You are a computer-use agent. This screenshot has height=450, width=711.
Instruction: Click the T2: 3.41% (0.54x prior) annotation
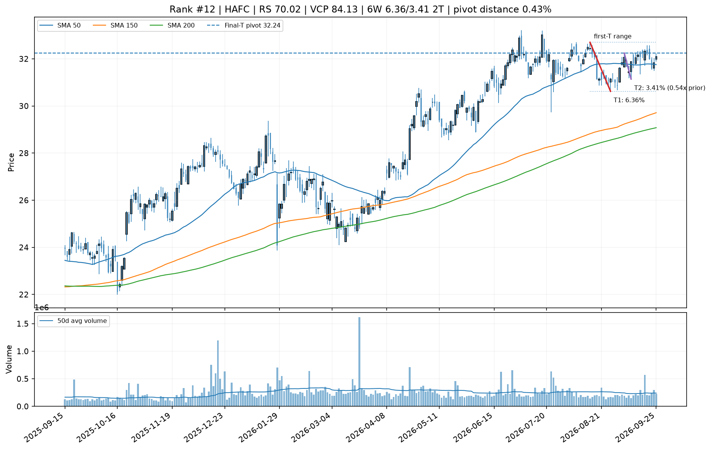click(670, 88)
